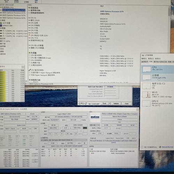Image resolution: width=174 pixels, height=174 pixels.
Task: Click small icon atop core clock panel
Action: [x=23, y=67]
